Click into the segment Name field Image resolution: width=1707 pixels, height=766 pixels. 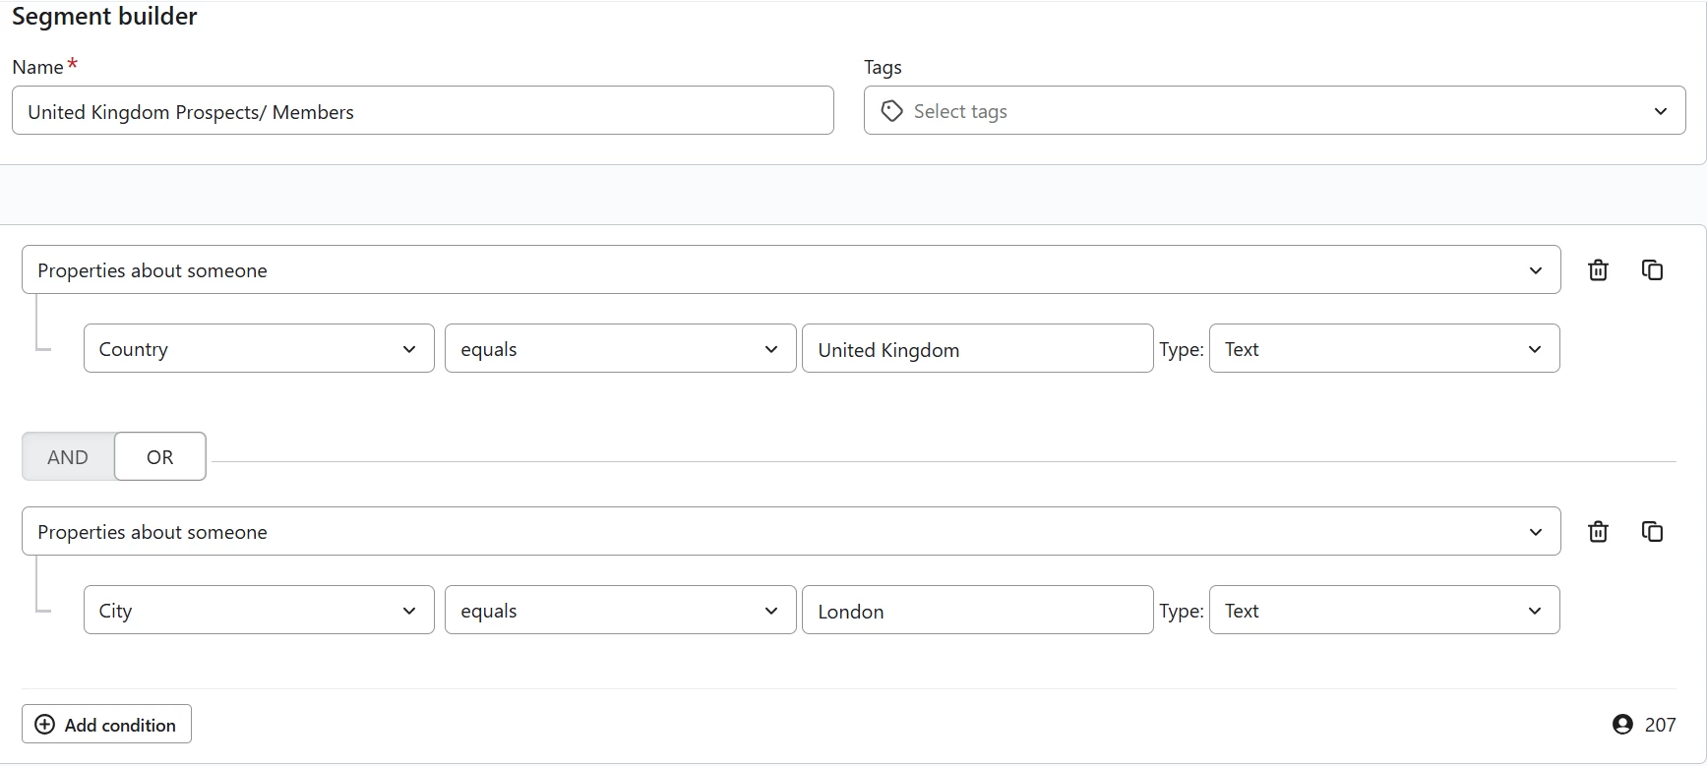click(422, 111)
